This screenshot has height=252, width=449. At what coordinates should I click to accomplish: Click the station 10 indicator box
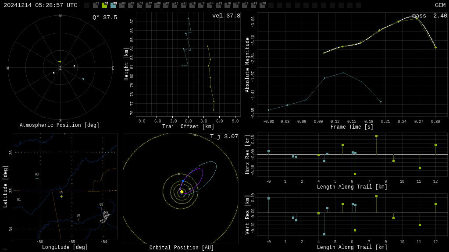(175, 5)
